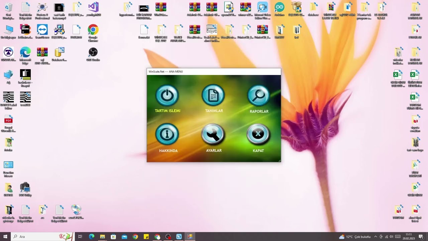Select Microsoft Edge desktop shortcut

click(x=25, y=55)
